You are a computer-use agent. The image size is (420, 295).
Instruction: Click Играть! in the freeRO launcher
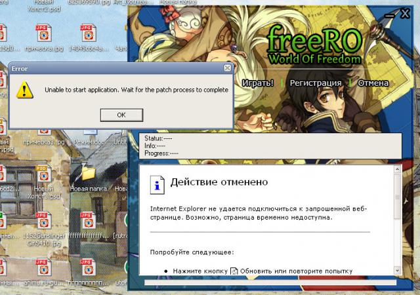pyautogui.click(x=258, y=83)
